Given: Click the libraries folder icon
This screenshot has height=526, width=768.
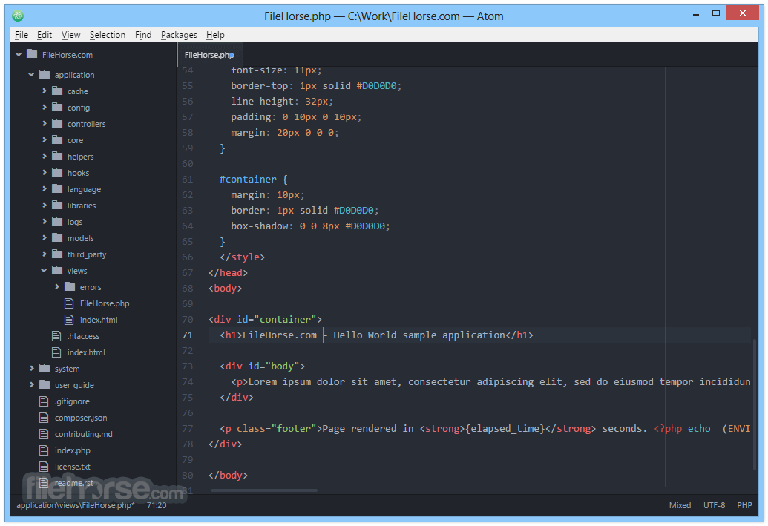Looking at the screenshot, I should point(57,205).
